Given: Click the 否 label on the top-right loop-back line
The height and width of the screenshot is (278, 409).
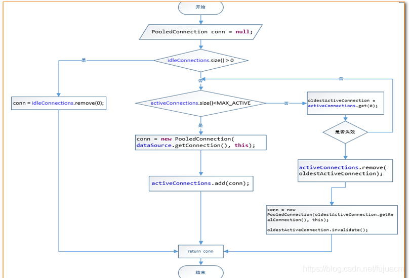Looking at the screenshot, I should (341, 79).
